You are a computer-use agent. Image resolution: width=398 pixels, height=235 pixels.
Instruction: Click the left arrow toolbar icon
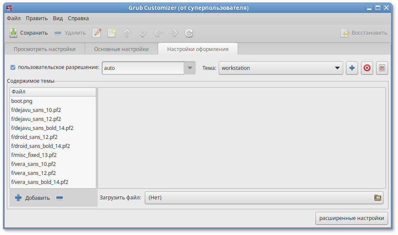[158, 33]
